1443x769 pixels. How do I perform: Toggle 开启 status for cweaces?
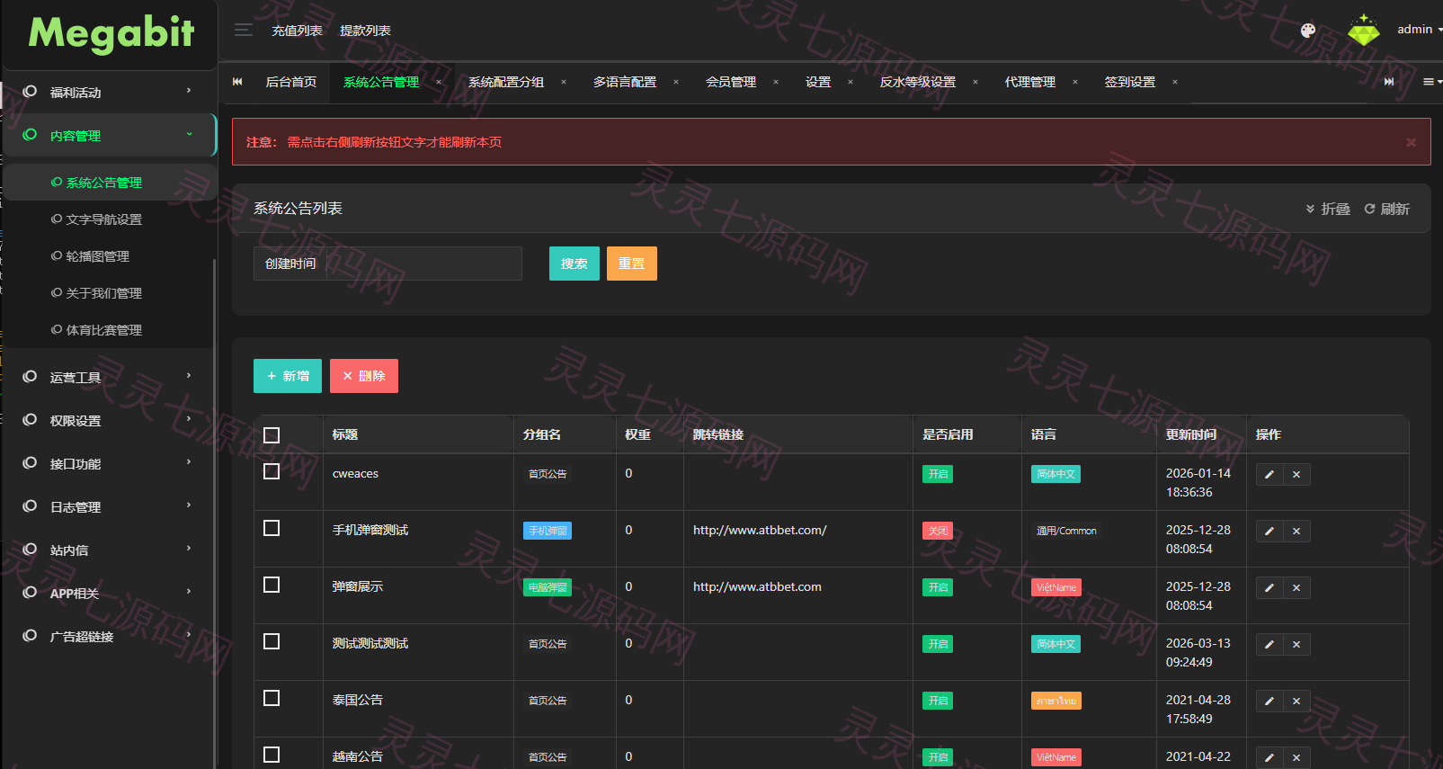(x=938, y=474)
